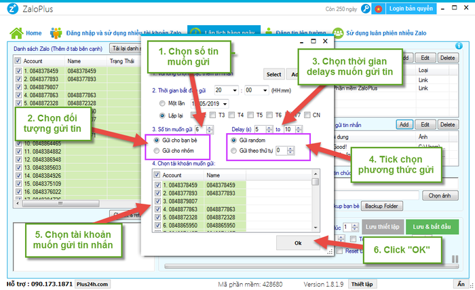475x290 pixels.
Task: Click Plus24h.com link button
Action: pos(92,285)
